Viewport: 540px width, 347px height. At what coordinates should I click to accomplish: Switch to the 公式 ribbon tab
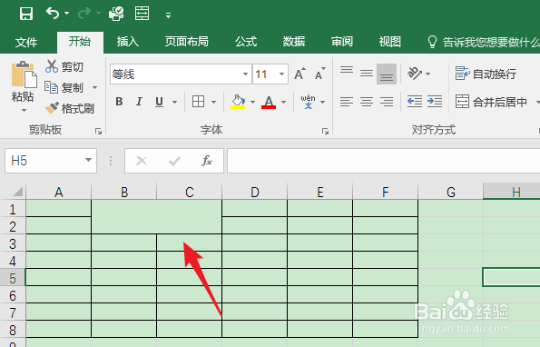(x=246, y=42)
